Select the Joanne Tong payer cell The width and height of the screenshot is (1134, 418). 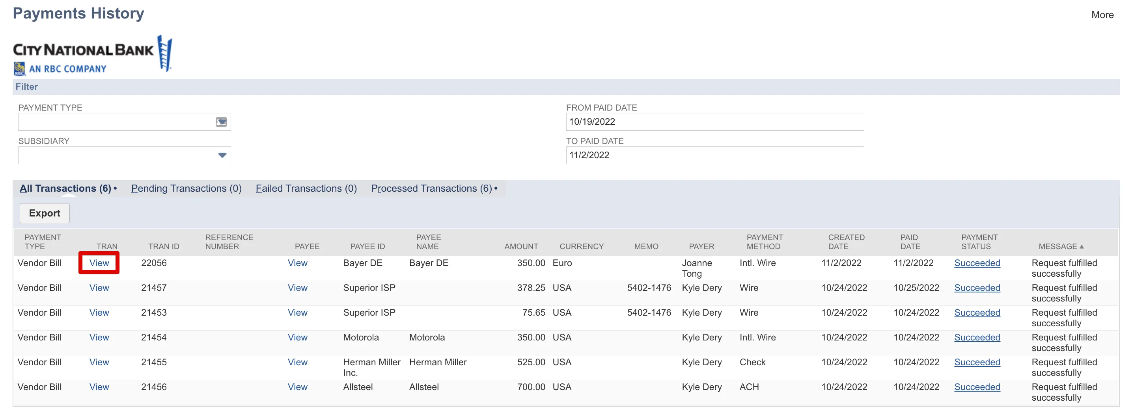click(x=696, y=268)
